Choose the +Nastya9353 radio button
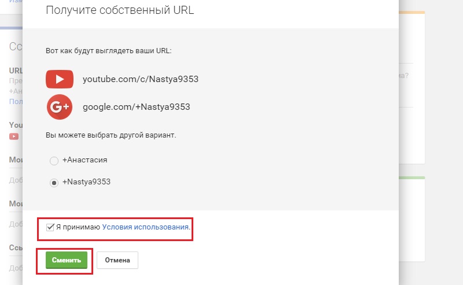463x285 pixels. pos(54,183)
